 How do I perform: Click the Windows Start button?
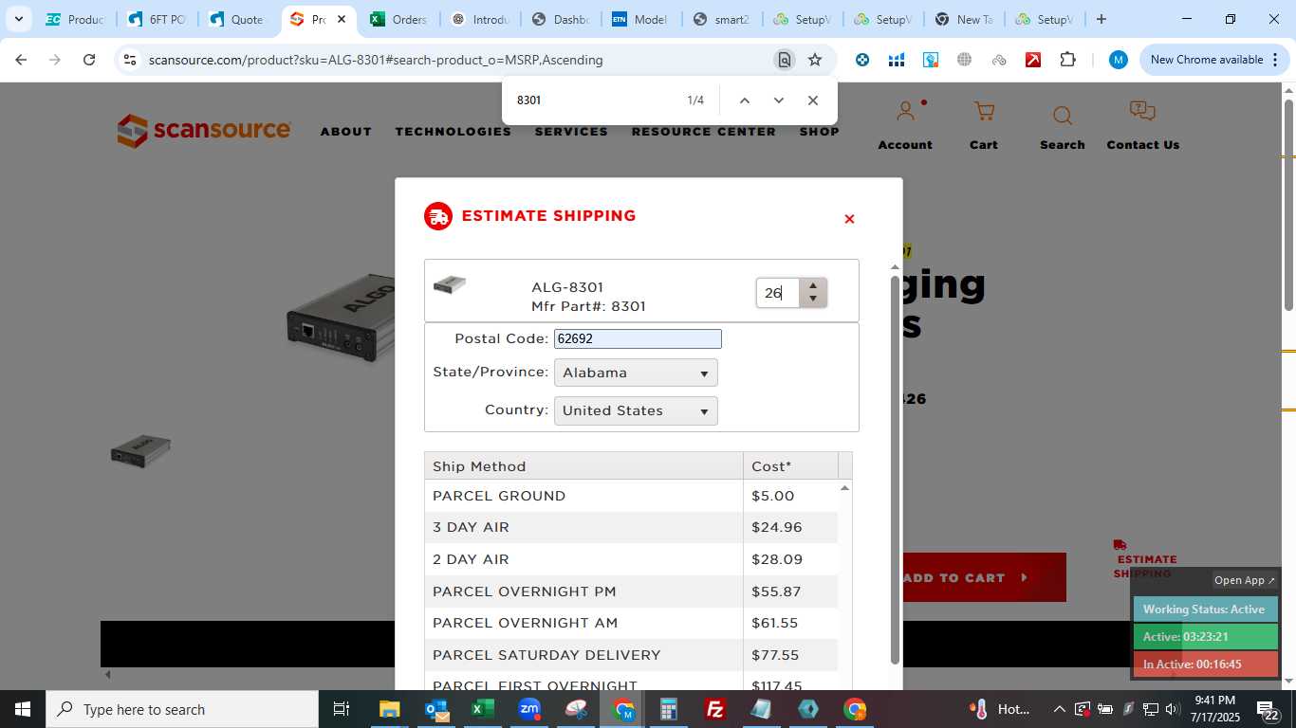(22, 709)
